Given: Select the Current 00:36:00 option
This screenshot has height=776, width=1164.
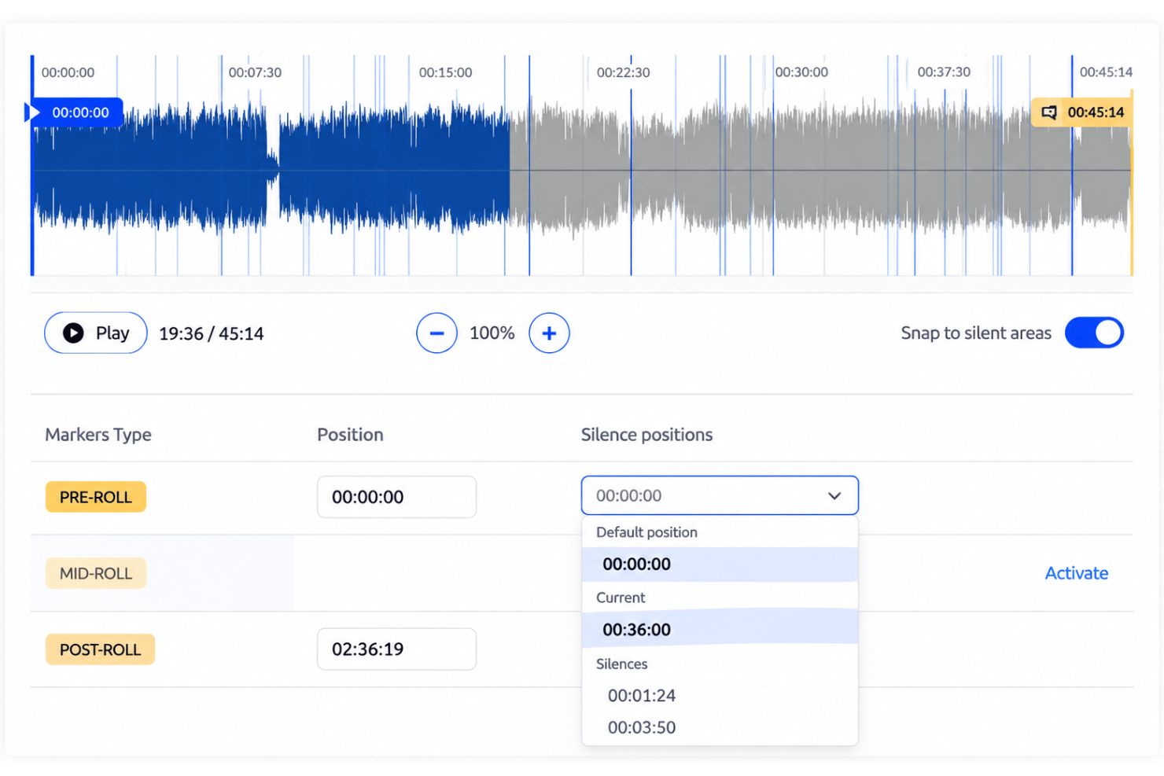Looking at the screenshot, I should (720, 629).
